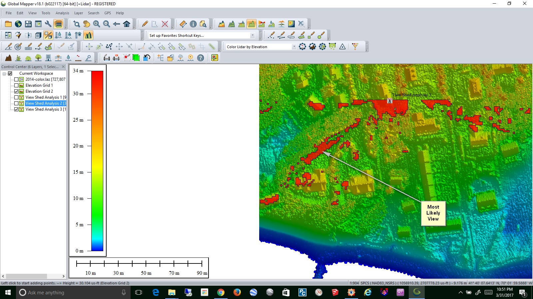
Task: Click the Ask me anything search box
Action: click(73, 292)
